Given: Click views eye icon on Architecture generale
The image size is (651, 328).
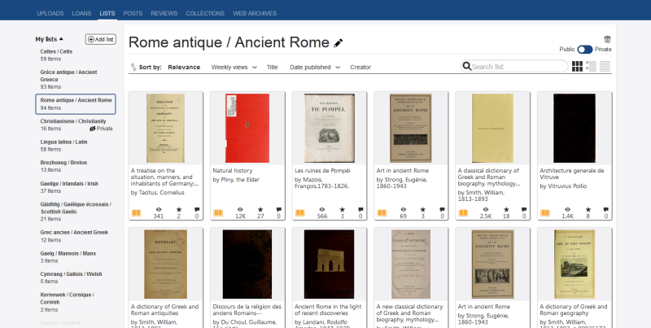Looking at the screenshot, I should pyautogui.click(x=567, y=210).
